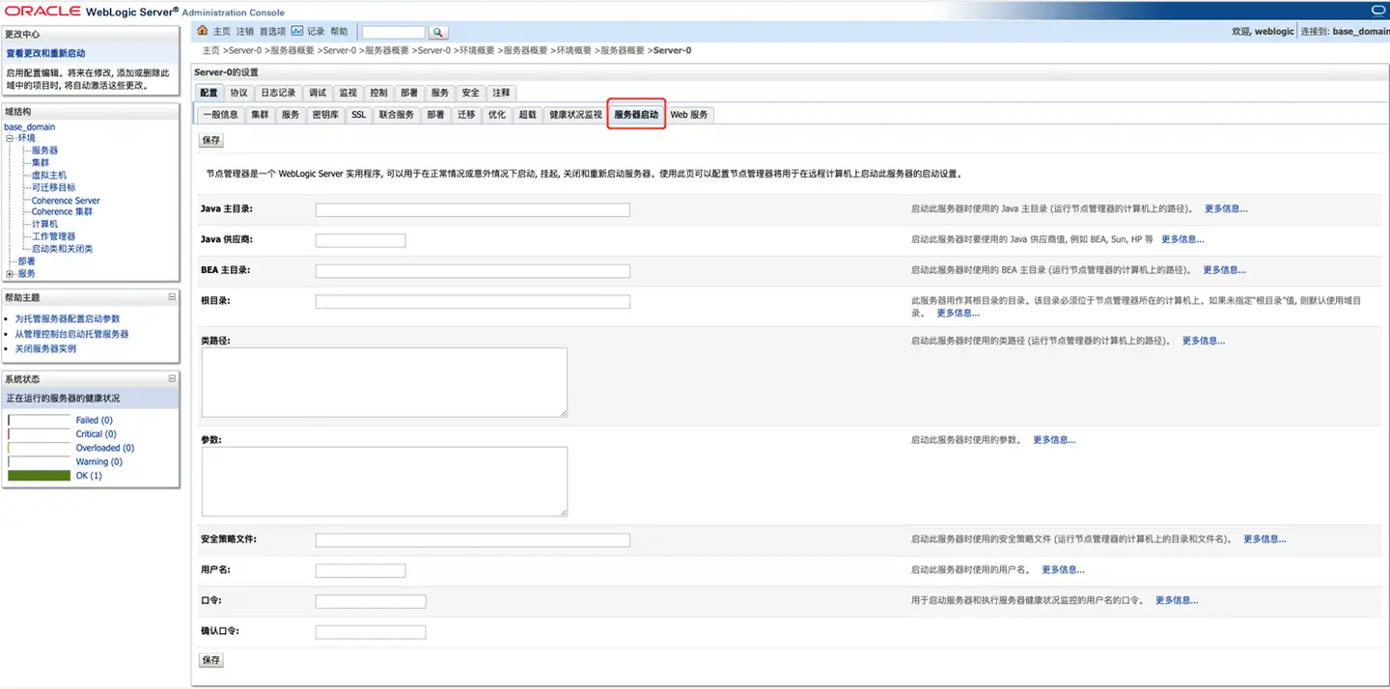Viewport: 1390px width, 689px height.
Task: Click inside the 参数 text area
Action: pos(384,481)
